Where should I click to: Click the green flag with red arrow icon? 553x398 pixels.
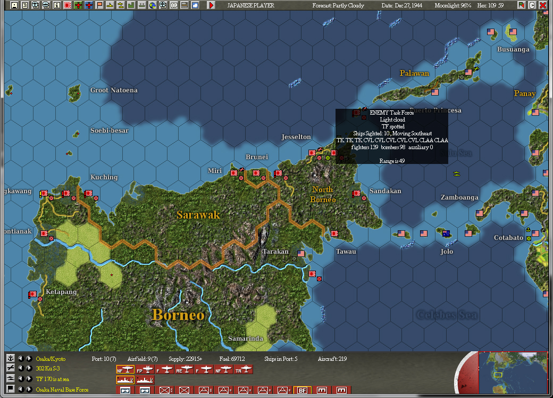[521, 5]
